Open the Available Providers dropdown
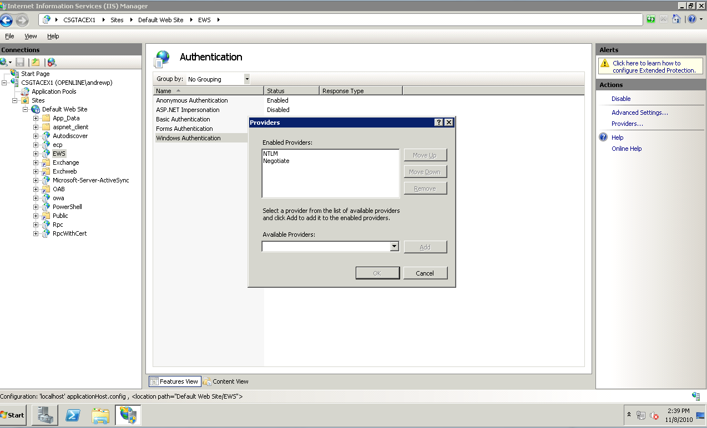The image size is (707, 428). point(395,247)
